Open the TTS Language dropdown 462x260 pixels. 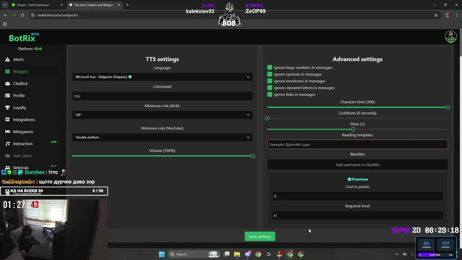point(162,77)
